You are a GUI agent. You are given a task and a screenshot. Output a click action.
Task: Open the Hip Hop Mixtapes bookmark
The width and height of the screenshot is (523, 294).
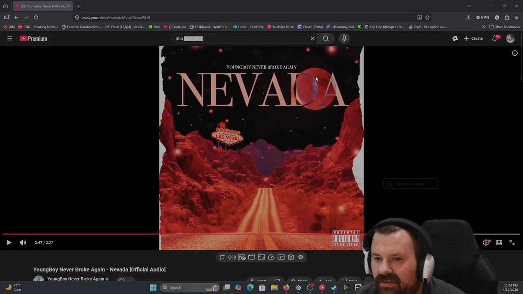384,27
